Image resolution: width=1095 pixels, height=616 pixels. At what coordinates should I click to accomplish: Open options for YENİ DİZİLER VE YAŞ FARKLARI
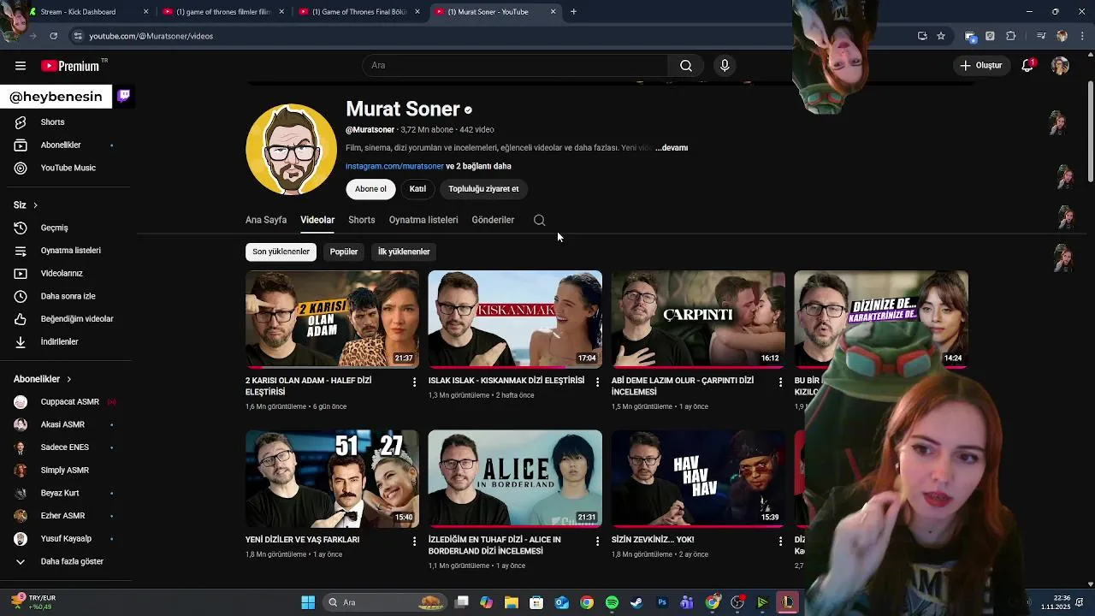pyautogui.click(x=414, y=541)
